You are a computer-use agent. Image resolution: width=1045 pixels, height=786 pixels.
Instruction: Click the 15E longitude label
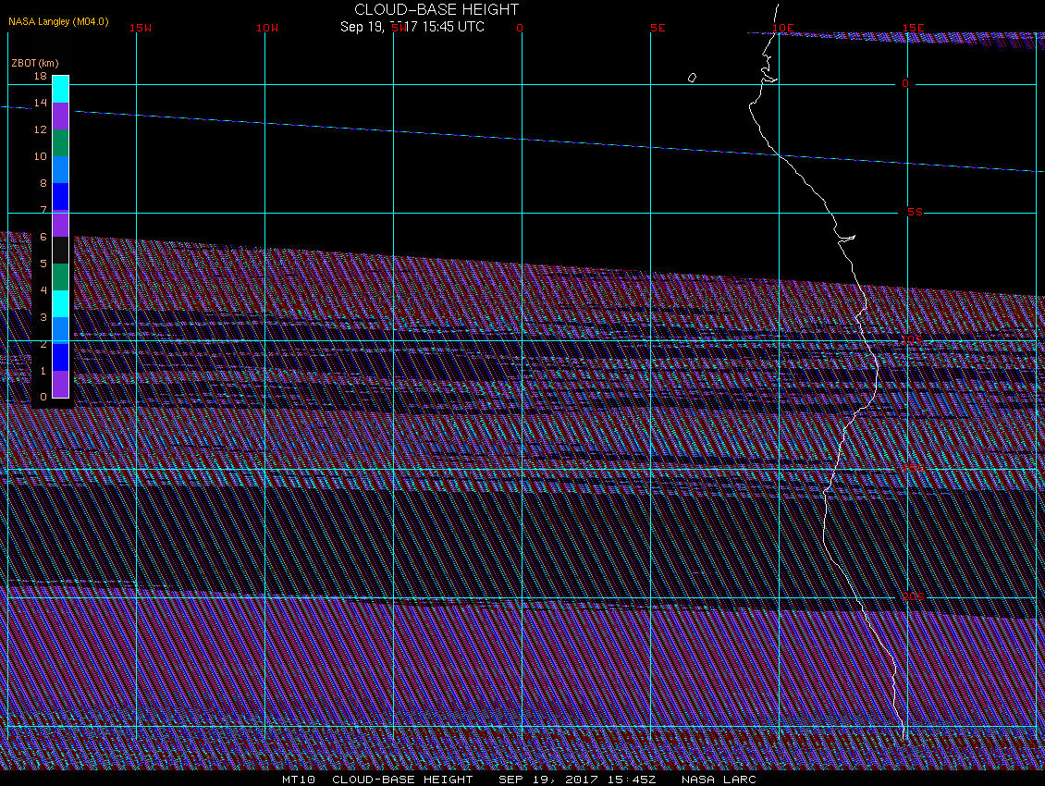pyautogui.click(x=913, y=28)
